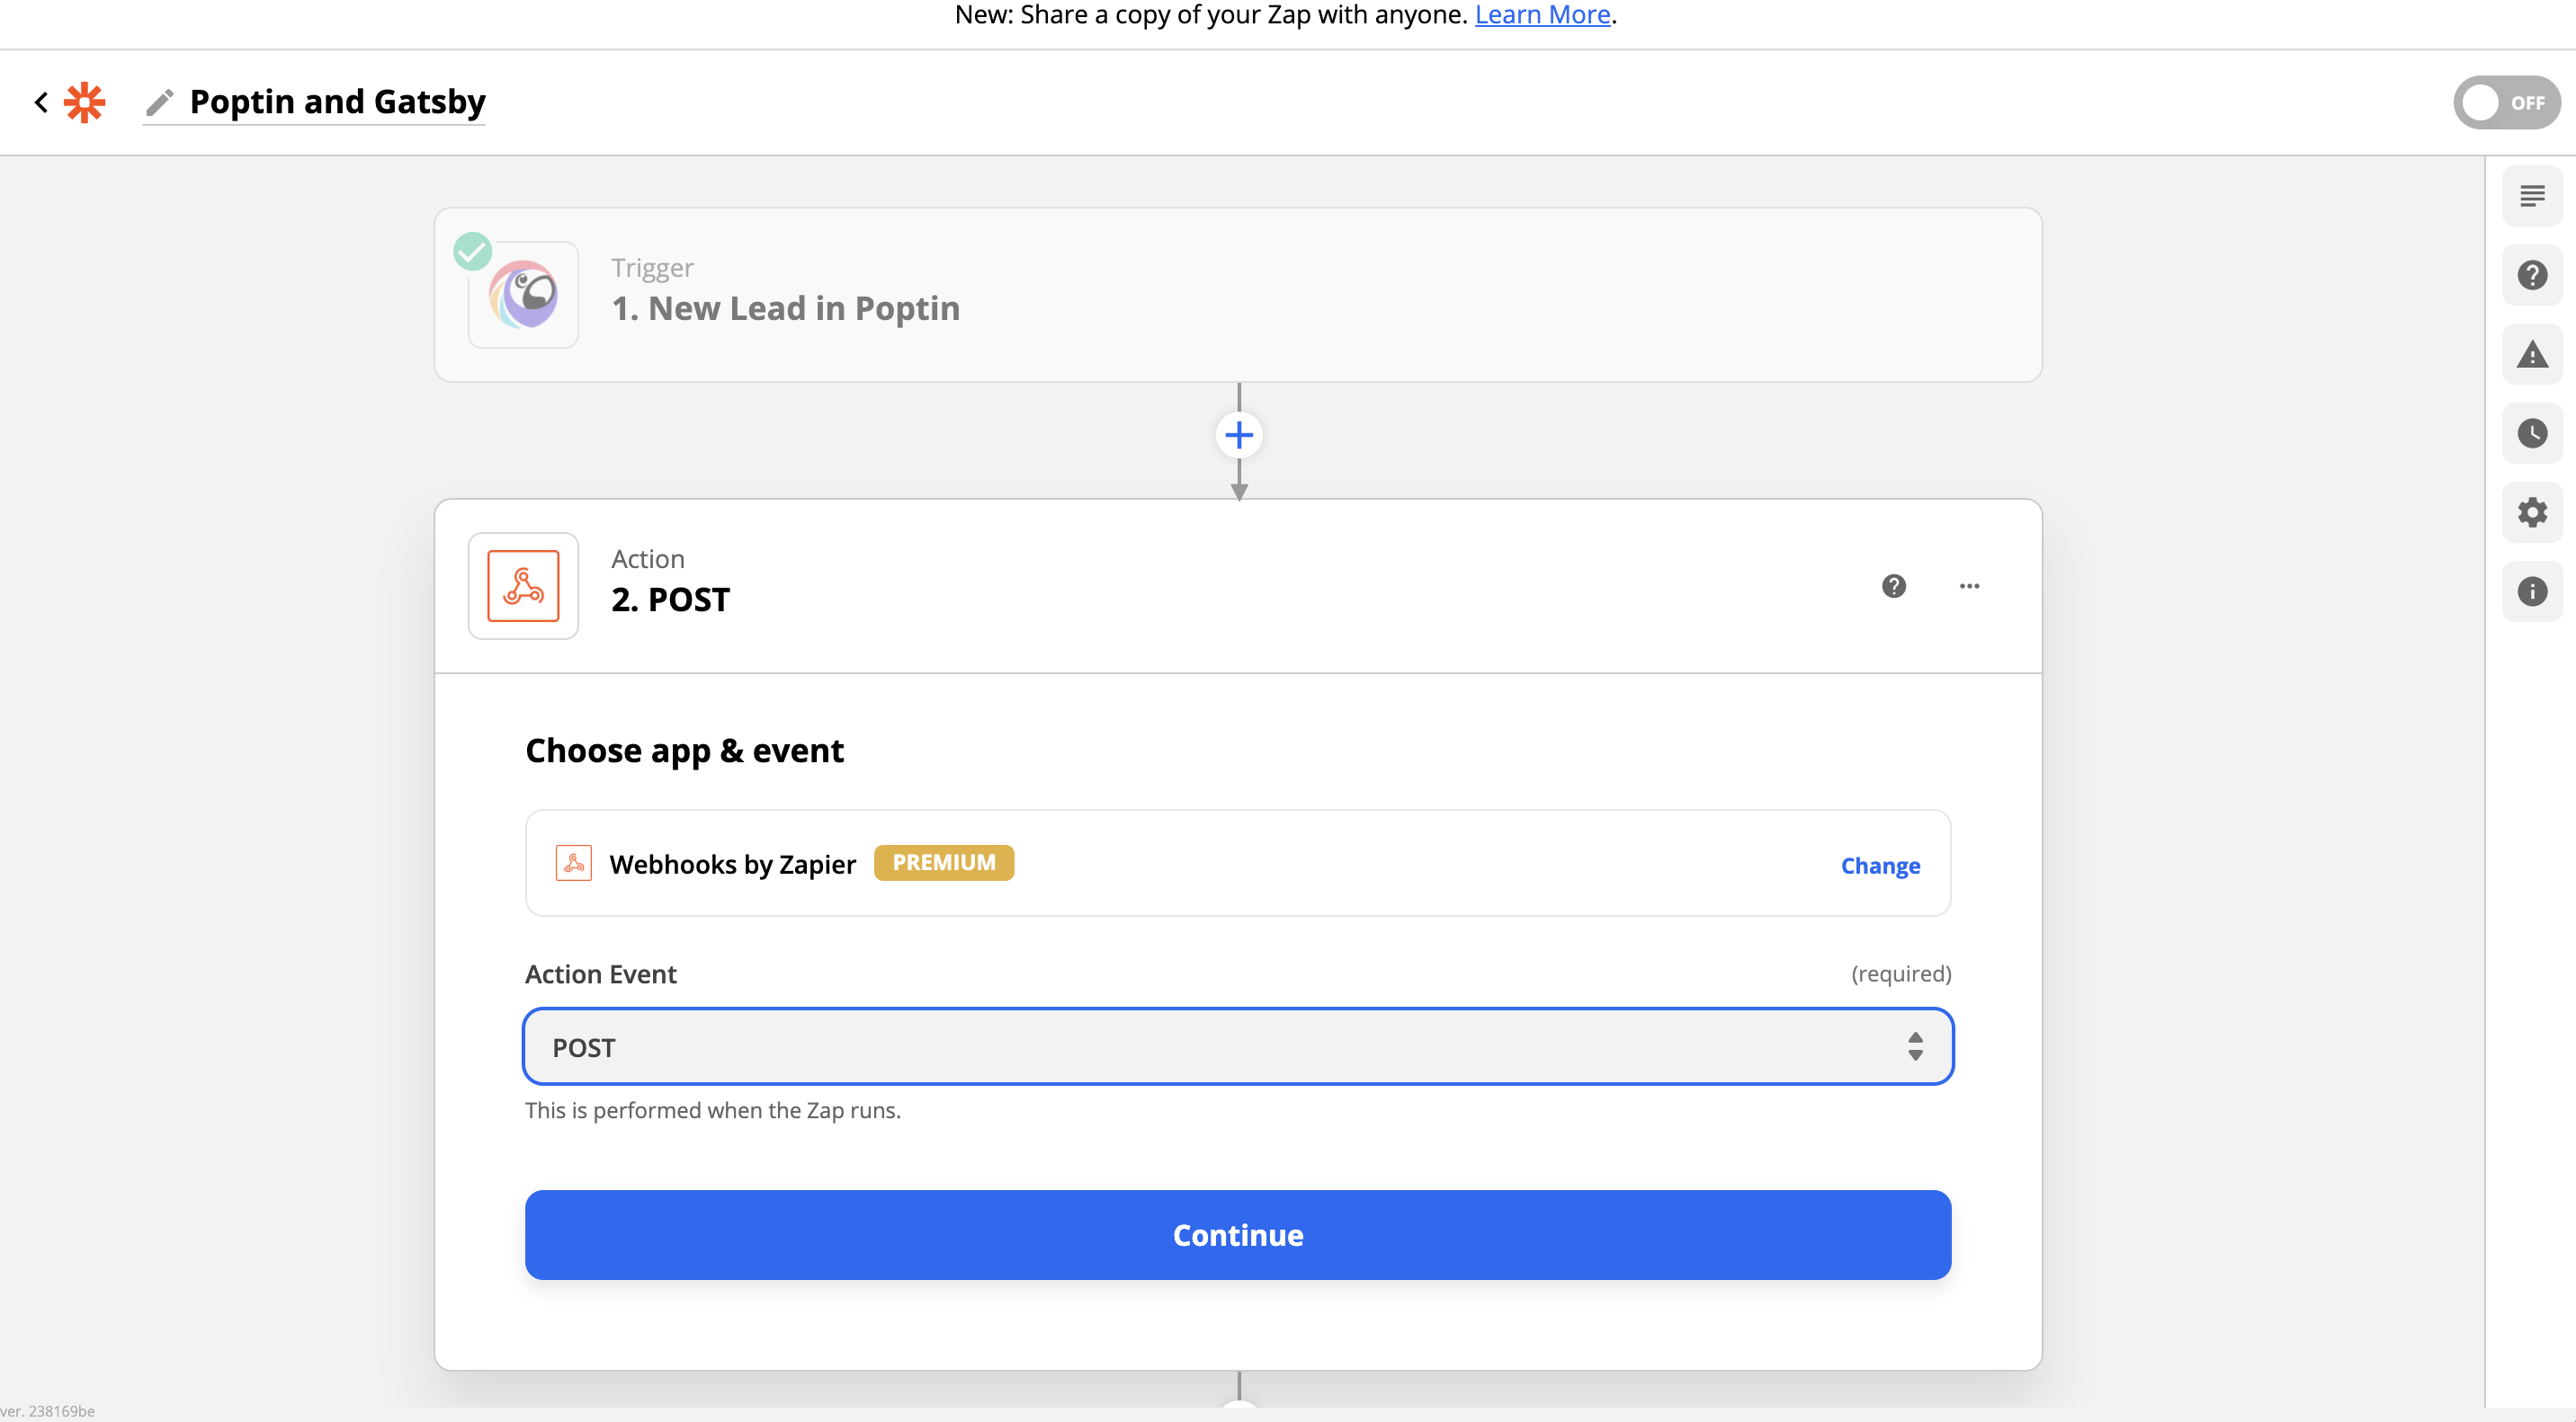Open the three-dots menu for the Action step

click(1969, 587)
